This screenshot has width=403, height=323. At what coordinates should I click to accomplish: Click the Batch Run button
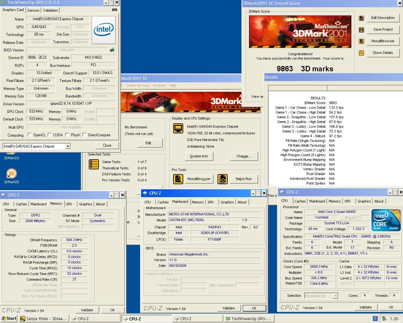[244, 179]
